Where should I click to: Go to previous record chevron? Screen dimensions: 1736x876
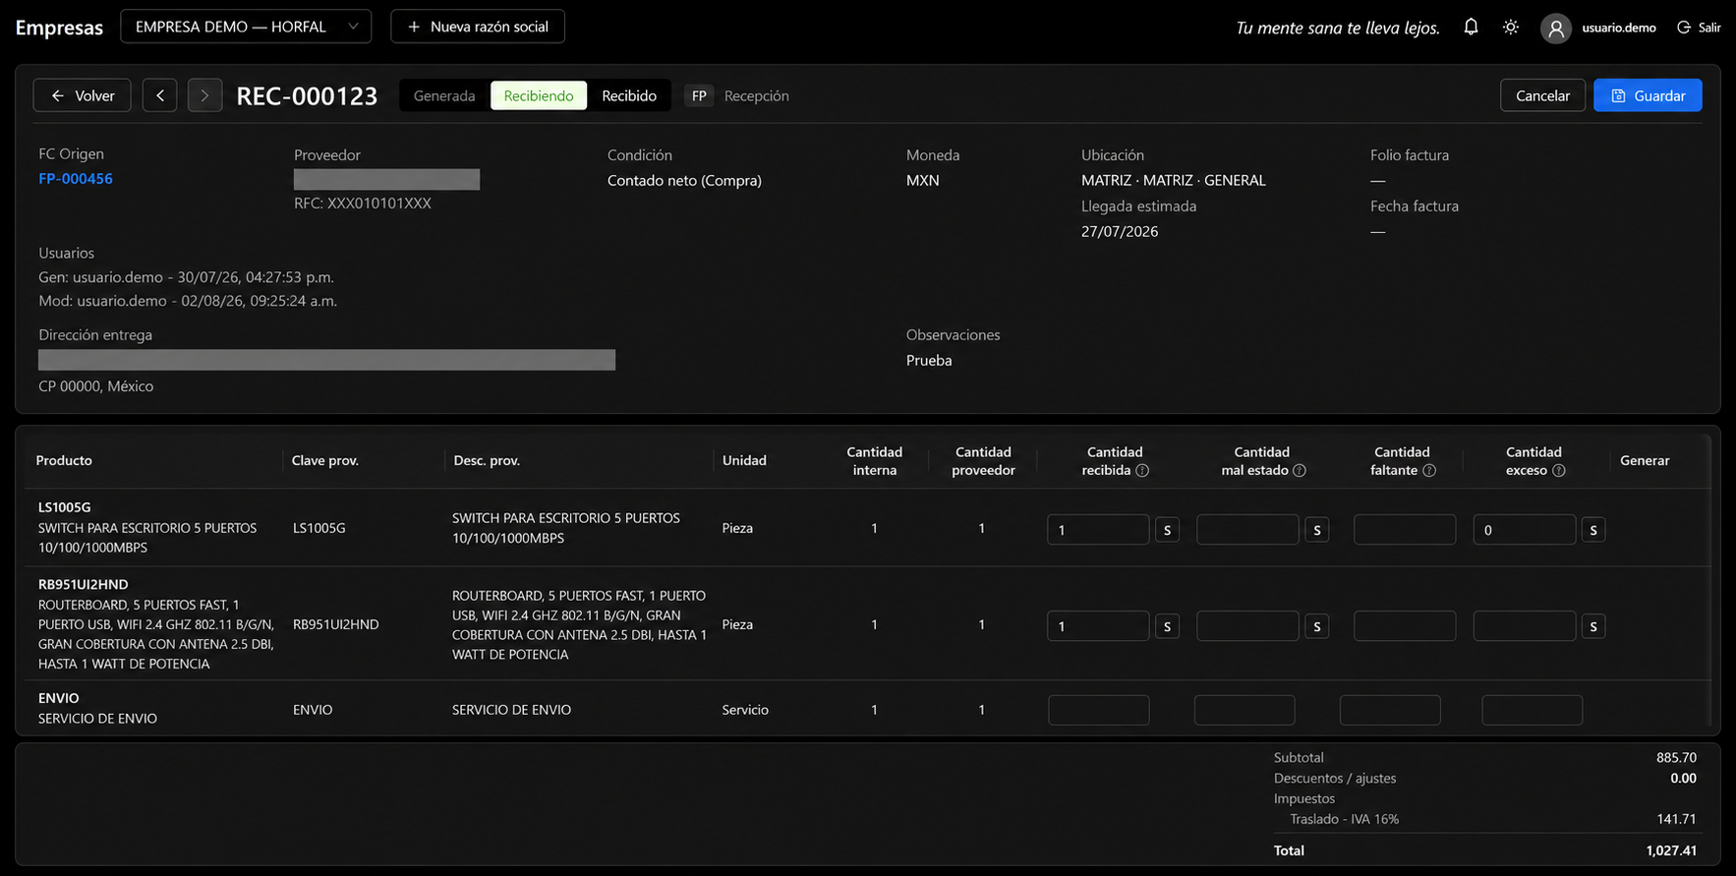tap(160, 95)
